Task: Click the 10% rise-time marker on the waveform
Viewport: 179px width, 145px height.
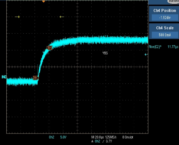Action: coord(35,78)
